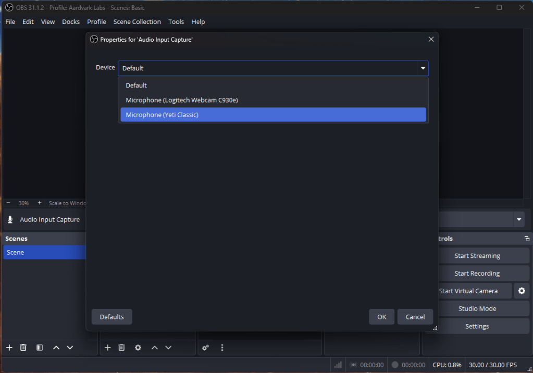
Task: Collapse the Device combo box arrow
Action: coord(423,68)
